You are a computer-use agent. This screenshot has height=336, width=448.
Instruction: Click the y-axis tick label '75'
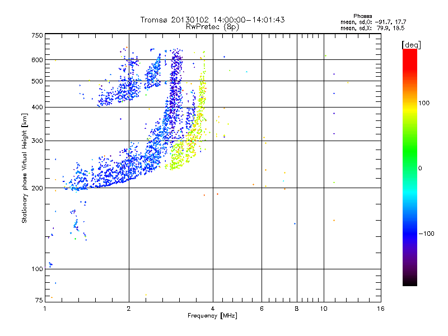click(39, 300)
